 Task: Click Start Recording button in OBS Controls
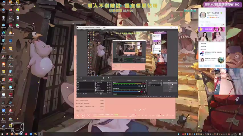pos(170,85)
